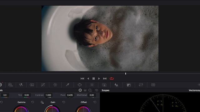Open the Tracker palette
The image size is (200, 112).
[x=92, y=85]
